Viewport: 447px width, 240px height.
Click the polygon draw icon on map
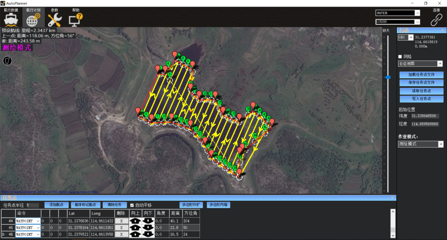tap(7, 61)
